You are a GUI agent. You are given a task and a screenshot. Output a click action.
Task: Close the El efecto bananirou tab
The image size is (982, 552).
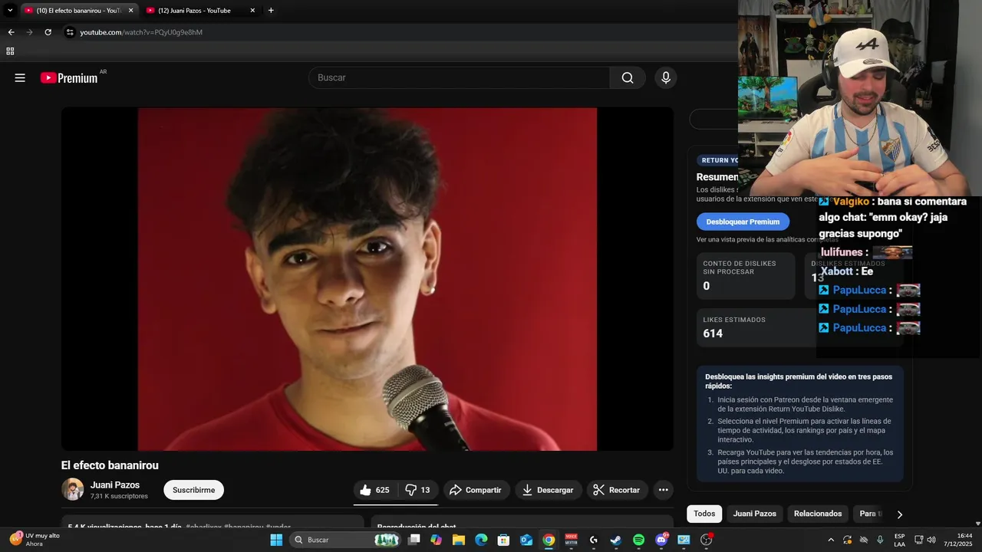click(130, 11)
